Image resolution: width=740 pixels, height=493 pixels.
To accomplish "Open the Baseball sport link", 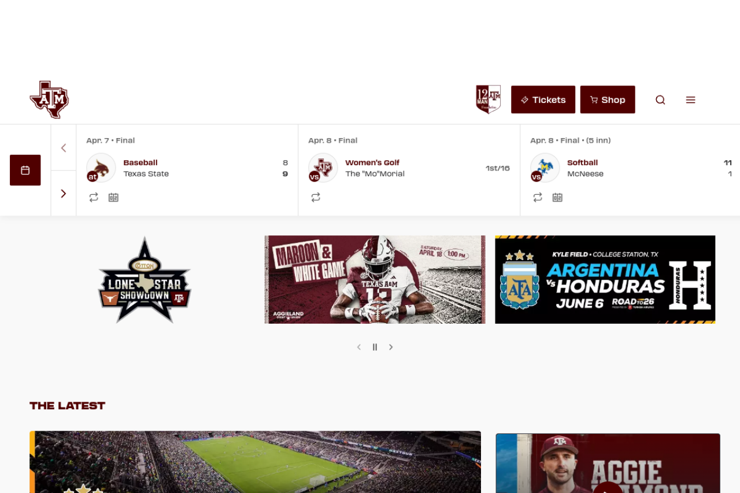I will [140, 163].
